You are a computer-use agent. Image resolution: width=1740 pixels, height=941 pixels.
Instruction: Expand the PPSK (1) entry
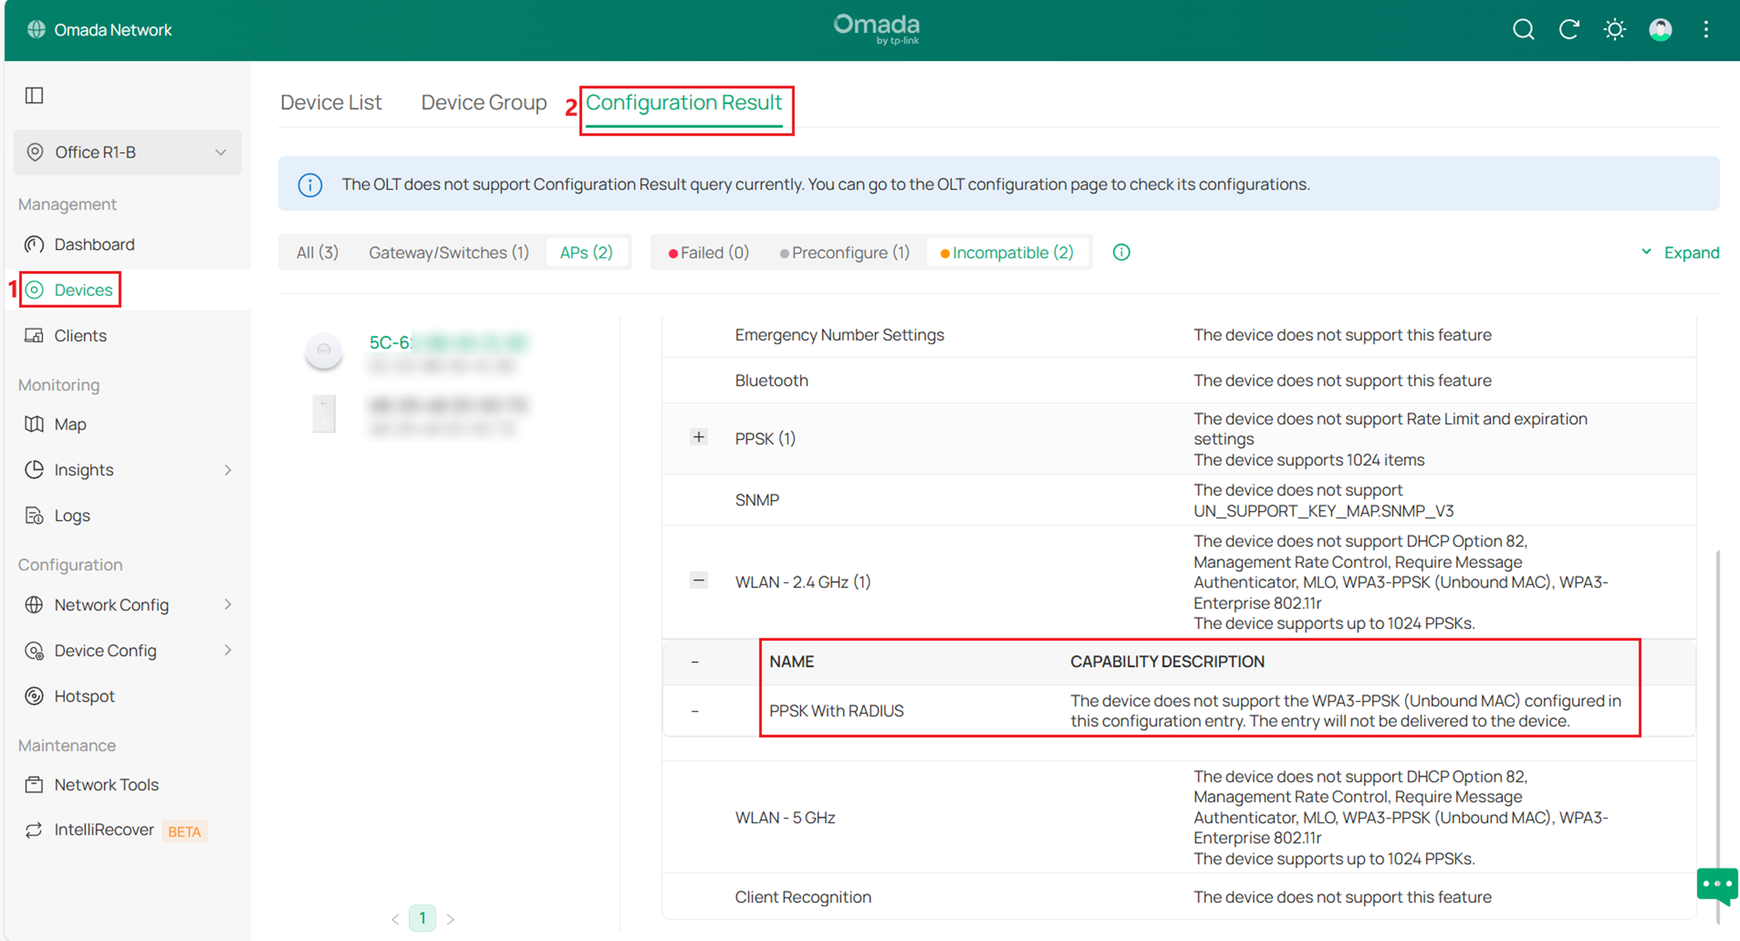698,437
